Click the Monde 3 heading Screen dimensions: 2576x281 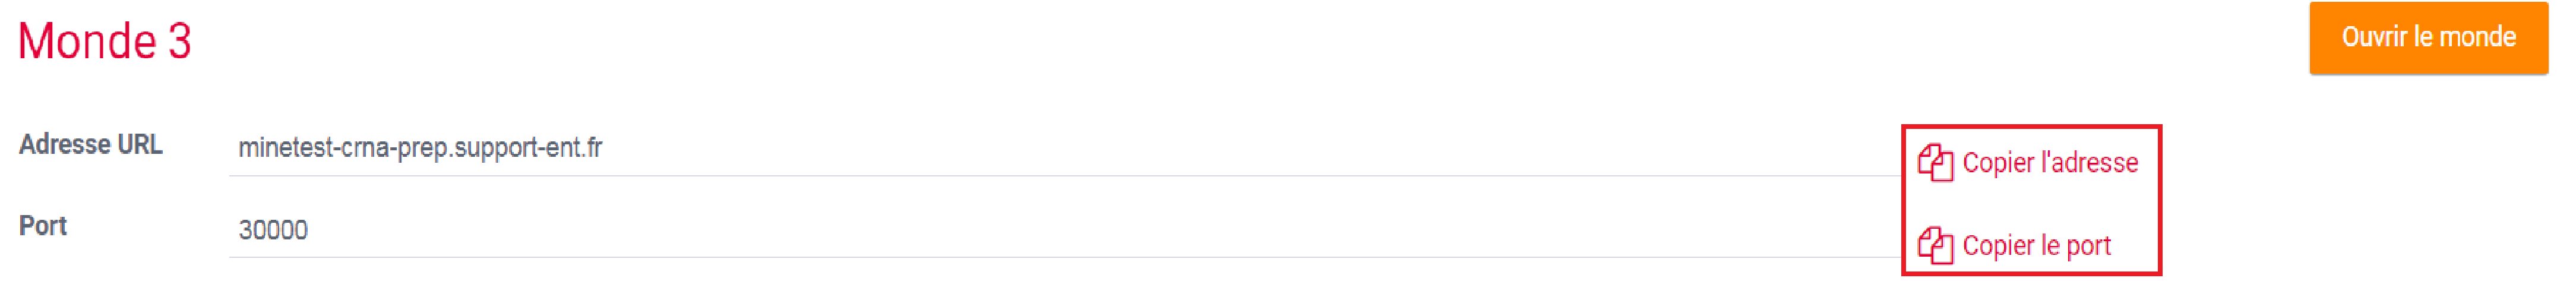[104, 42]
